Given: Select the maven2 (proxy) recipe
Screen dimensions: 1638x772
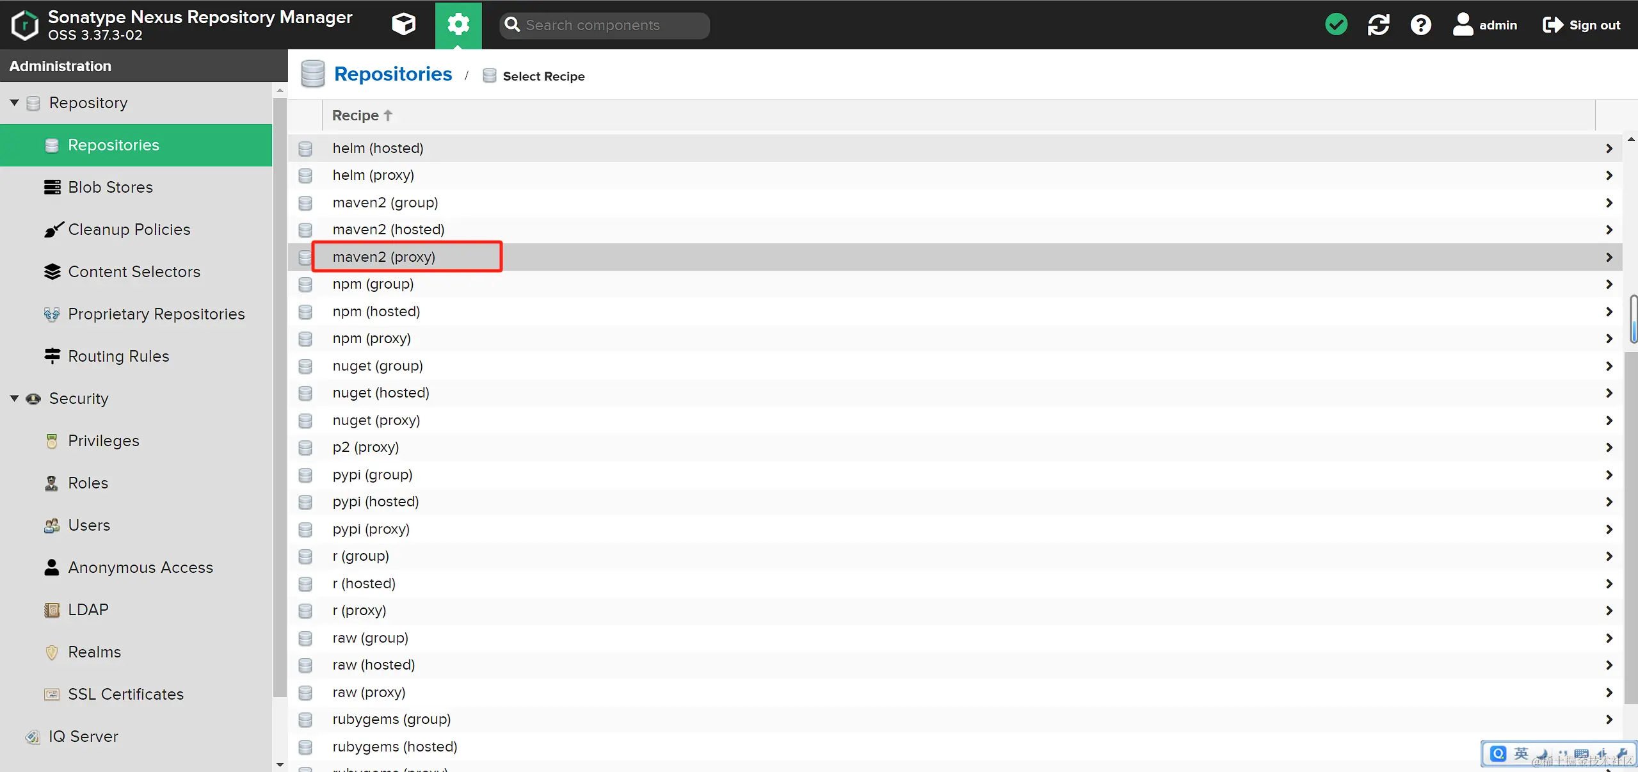Looking at the screenshot, I should [x=384, y=257].
